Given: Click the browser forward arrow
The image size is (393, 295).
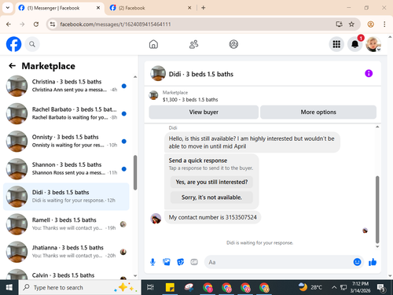Looking at the screenshot, I should (x=22, y=24).
